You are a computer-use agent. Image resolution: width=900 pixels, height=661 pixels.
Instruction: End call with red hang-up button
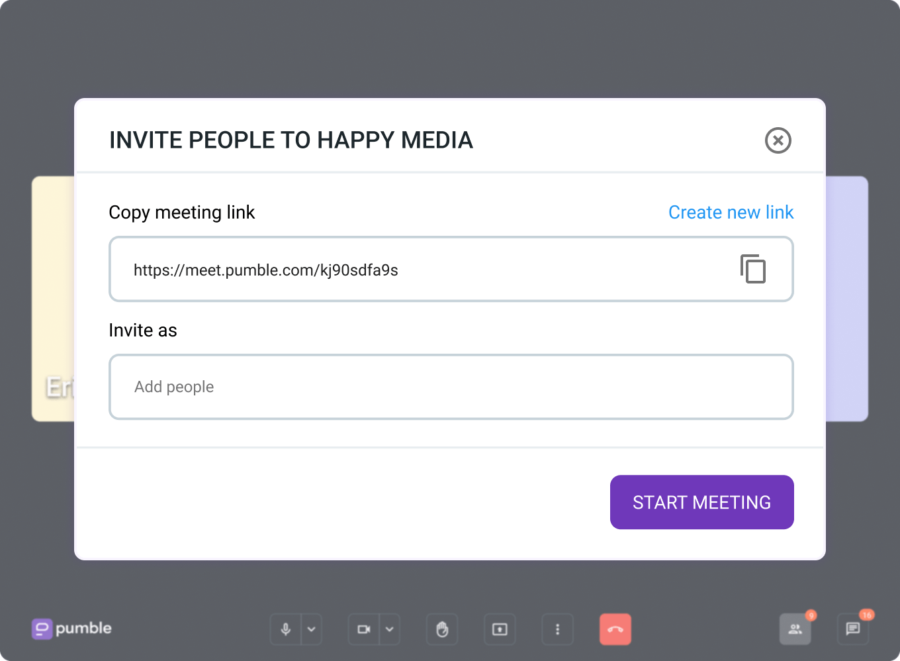click(615, 629)
